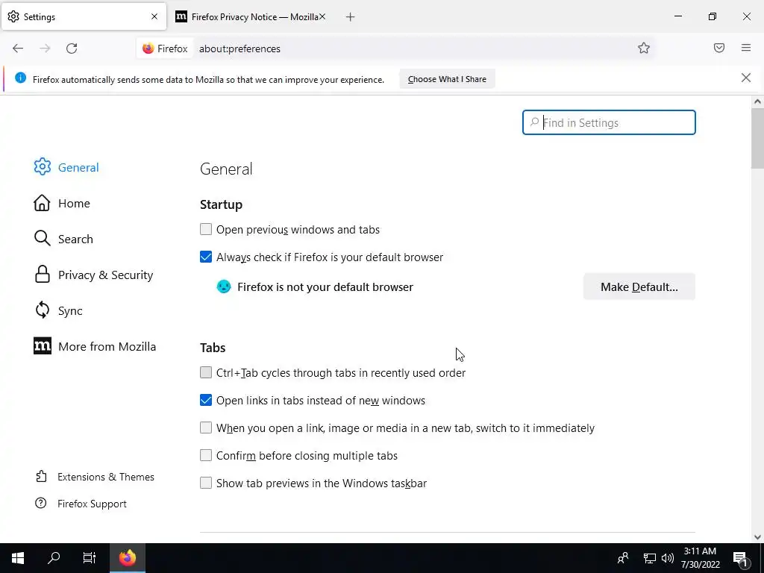This screenshot has width=764, height=573.
Task: Open the Sync settings category
Action: click(70, 311)
